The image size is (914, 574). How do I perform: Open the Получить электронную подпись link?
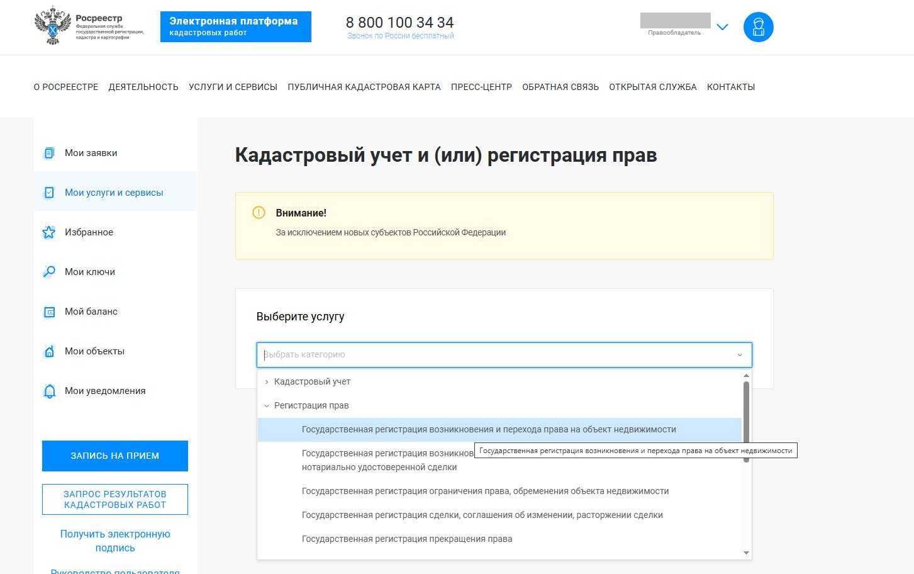[x=114, y=540]
